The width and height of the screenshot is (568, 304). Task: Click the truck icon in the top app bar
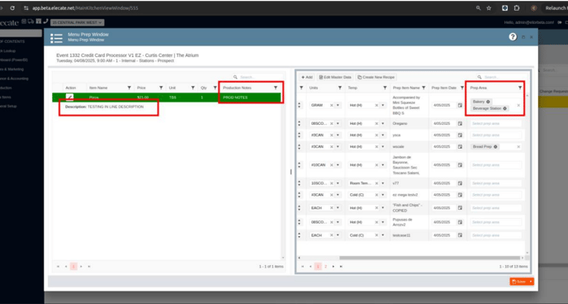pos(31,21)
